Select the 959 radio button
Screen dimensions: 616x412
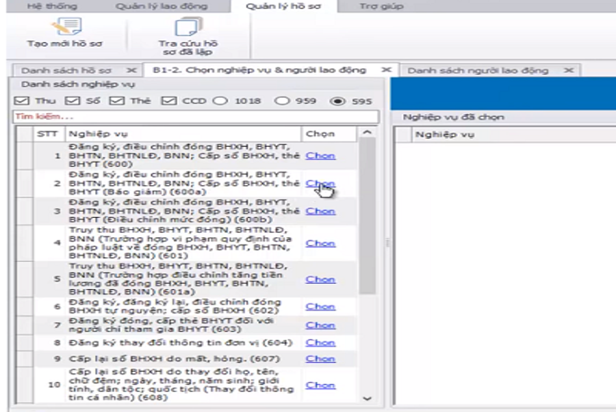click(281, 101)
